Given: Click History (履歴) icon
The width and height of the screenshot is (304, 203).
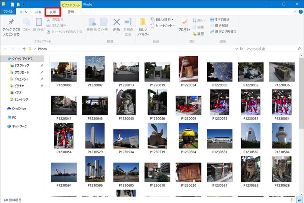Looking at the screenshot, I should (195, 34).
